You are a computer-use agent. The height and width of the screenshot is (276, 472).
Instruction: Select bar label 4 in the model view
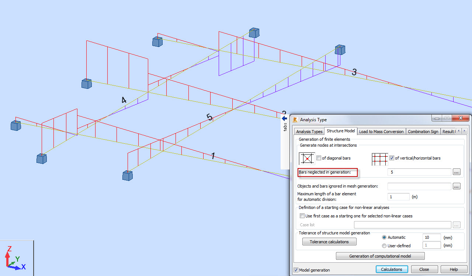tap(124, 100)
